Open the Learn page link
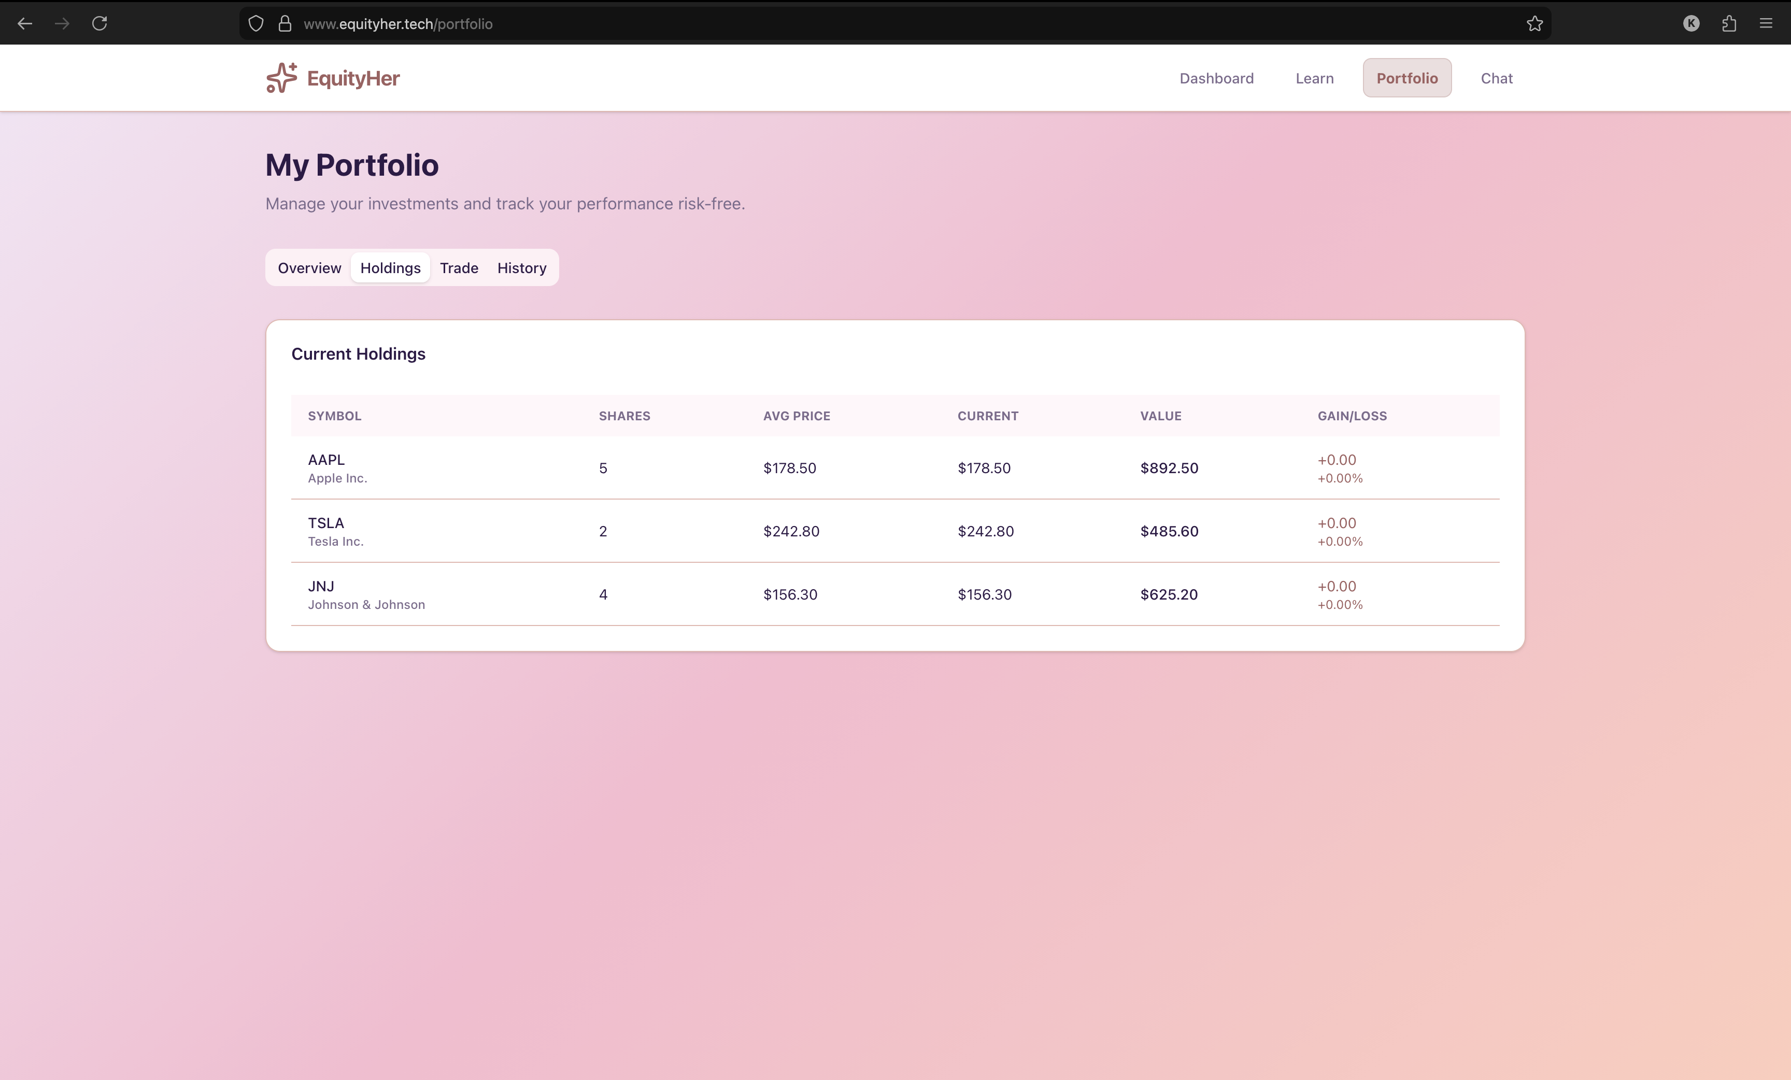The image size is (1791, 1080). pos(1314,78)
